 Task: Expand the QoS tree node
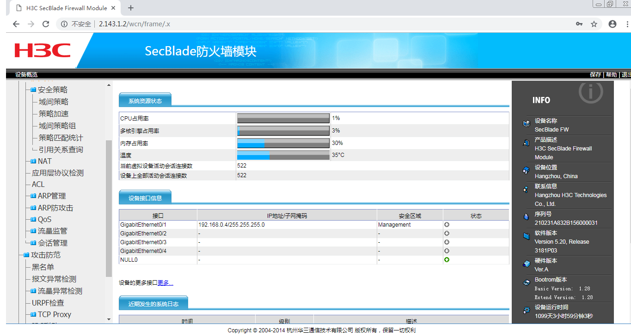tap(33, 220)
